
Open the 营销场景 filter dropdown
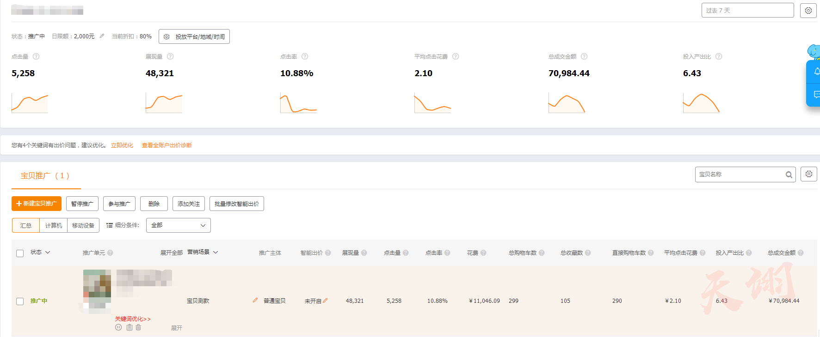(203, 252)
